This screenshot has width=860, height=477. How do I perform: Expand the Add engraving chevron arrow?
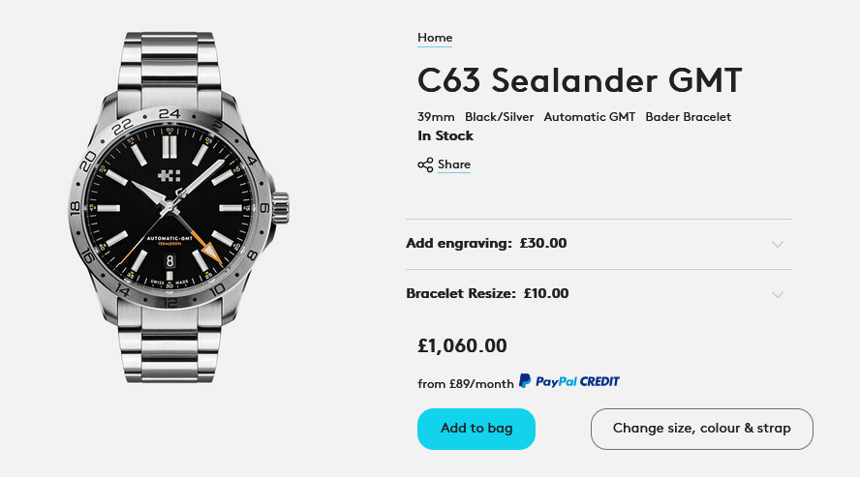(777, 245)
